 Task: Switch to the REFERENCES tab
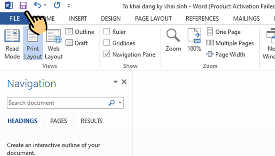tap(202, 19)
